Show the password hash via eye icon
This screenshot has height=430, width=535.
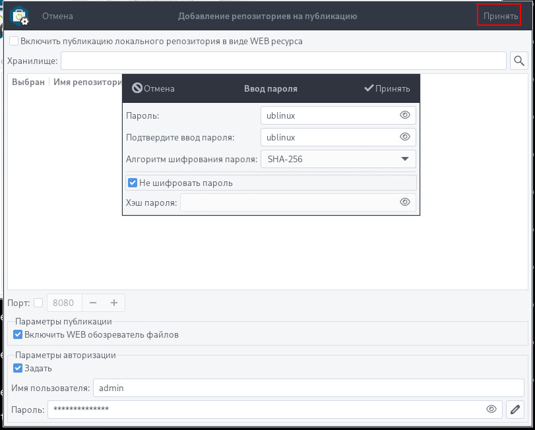tap(404, 202)
